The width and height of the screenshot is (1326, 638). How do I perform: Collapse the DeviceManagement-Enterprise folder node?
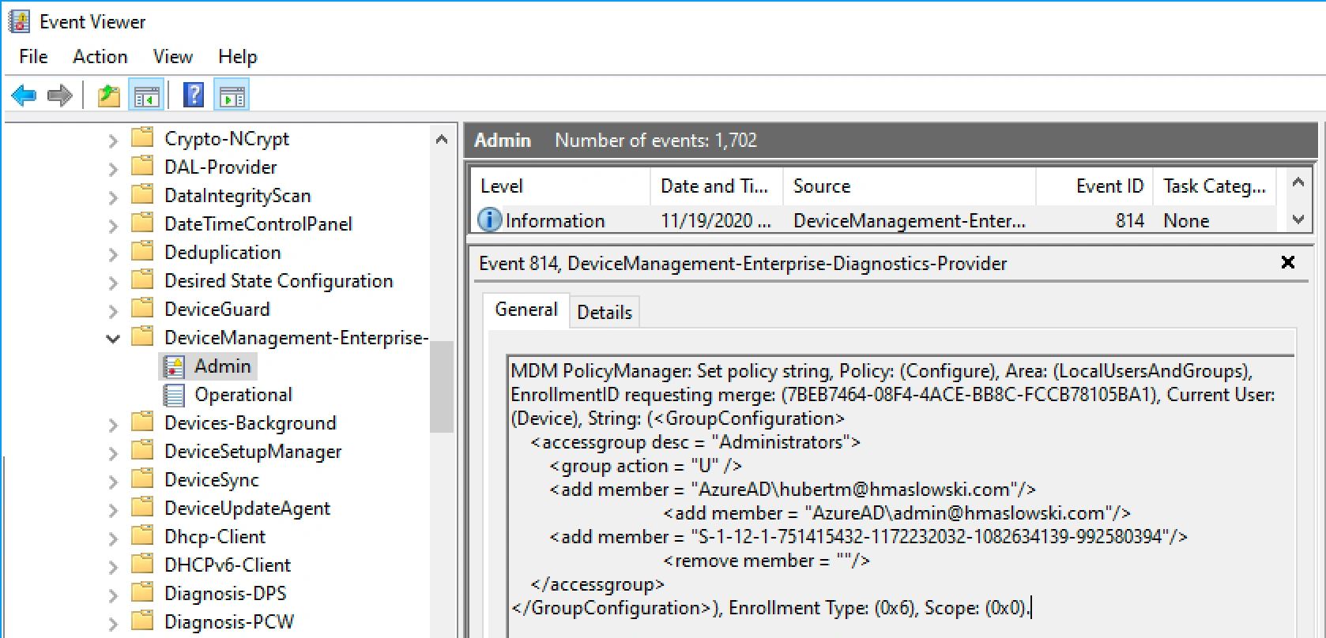coord(113,339)
